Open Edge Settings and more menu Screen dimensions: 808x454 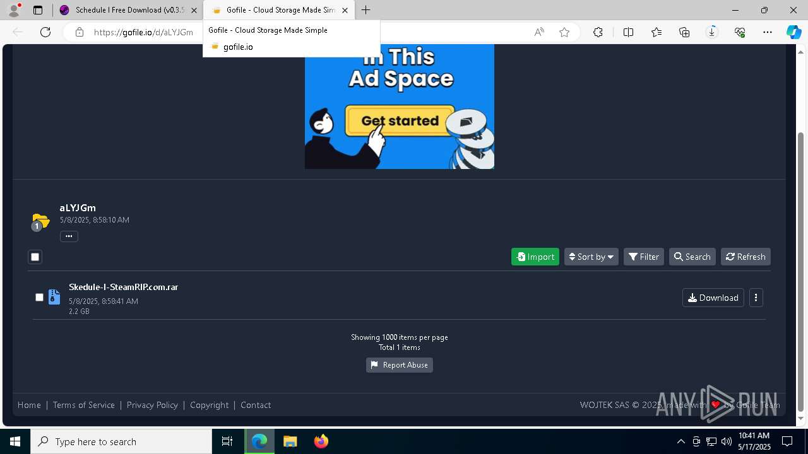tap(768, 32)
